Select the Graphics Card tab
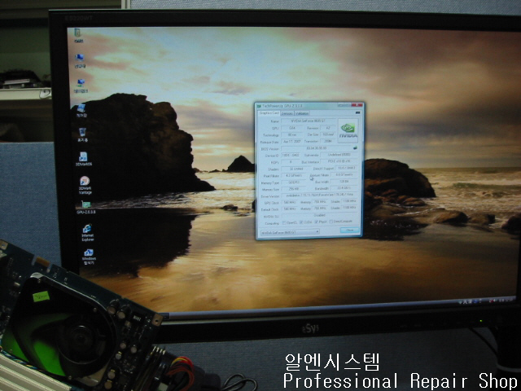Viewport: 521px width, 391px height. 269,113
